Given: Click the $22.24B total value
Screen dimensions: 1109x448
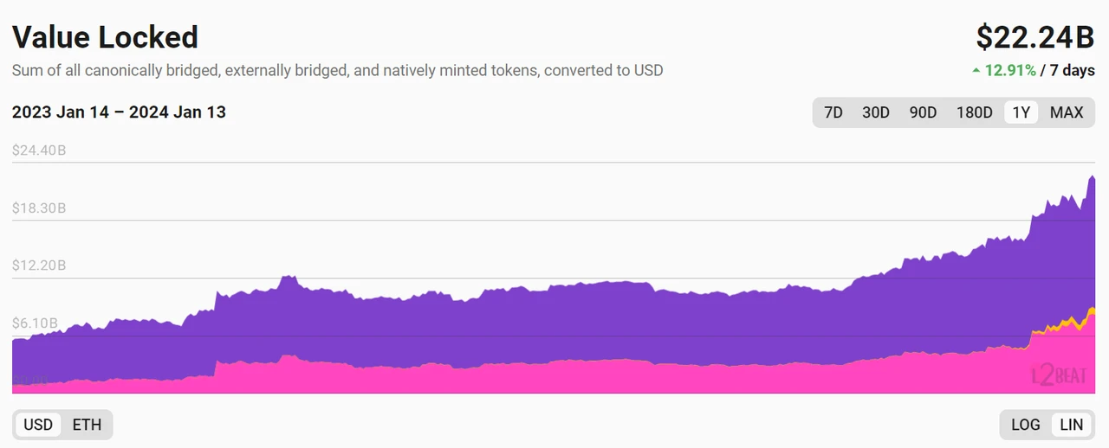Looking at the screenshot, I should click(1035, 37).
